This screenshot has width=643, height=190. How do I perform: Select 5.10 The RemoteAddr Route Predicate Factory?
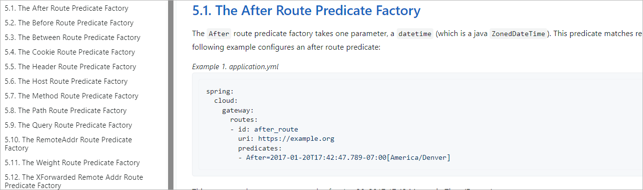(68, 144)
